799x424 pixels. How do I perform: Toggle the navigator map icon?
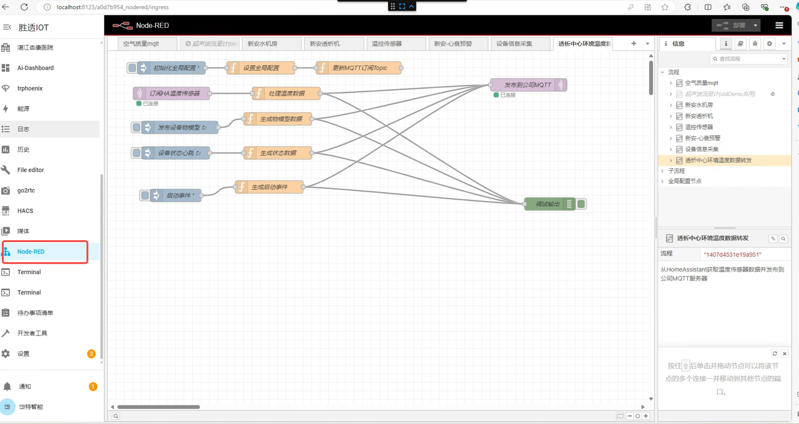coord(620,416)
